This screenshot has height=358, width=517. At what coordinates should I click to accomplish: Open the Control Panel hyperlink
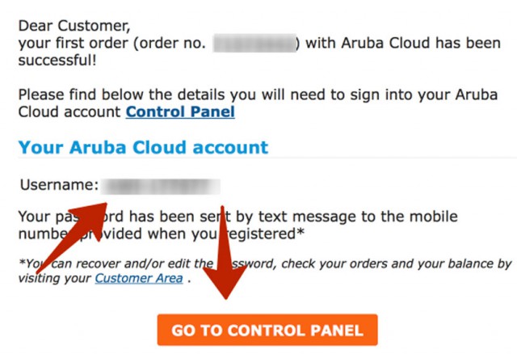(180, 112)
